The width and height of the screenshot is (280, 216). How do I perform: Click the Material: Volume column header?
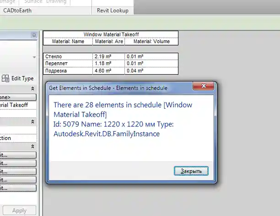click(151, 41)
